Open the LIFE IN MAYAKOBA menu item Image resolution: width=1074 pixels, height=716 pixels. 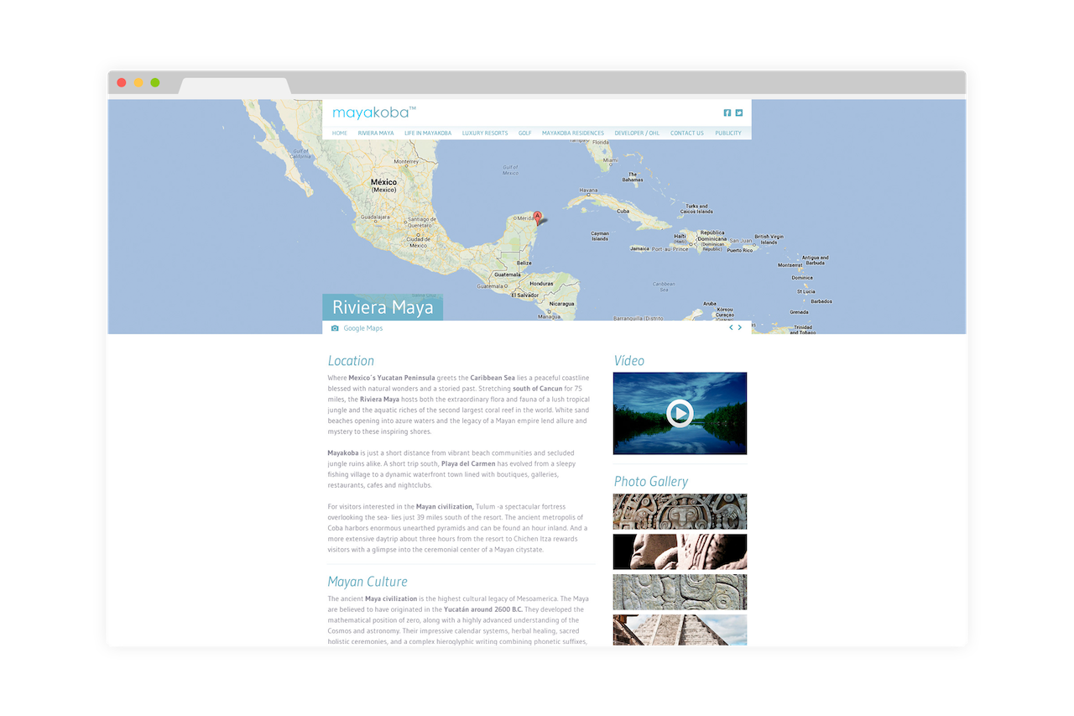pos(428,133)
